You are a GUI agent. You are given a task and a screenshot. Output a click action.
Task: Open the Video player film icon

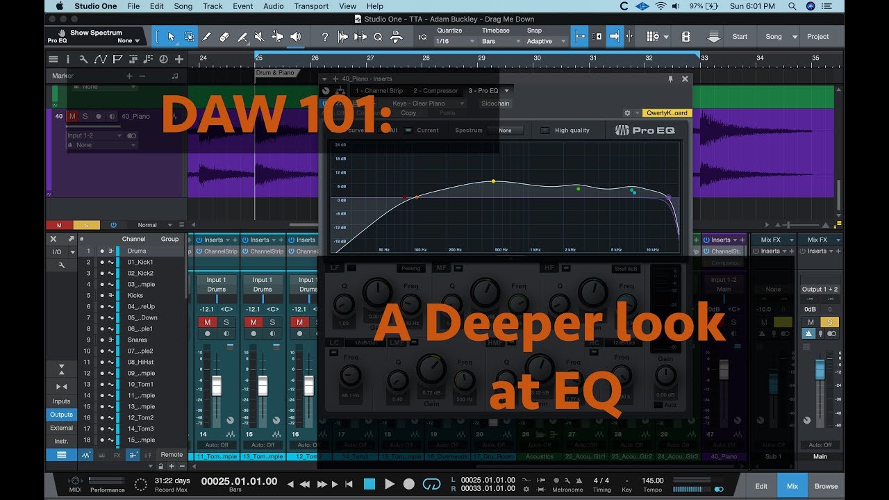point(686,37)
